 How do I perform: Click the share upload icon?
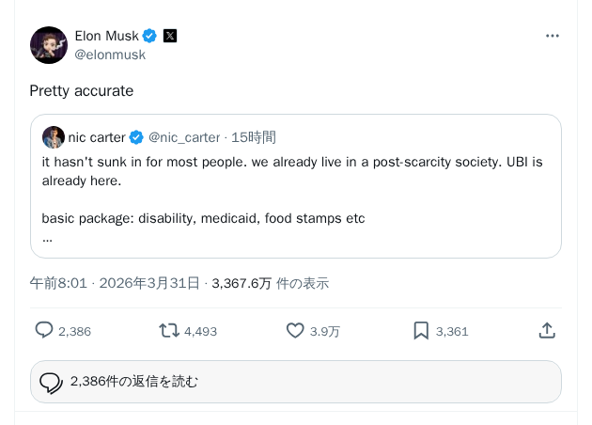click(x=547, y=330)
